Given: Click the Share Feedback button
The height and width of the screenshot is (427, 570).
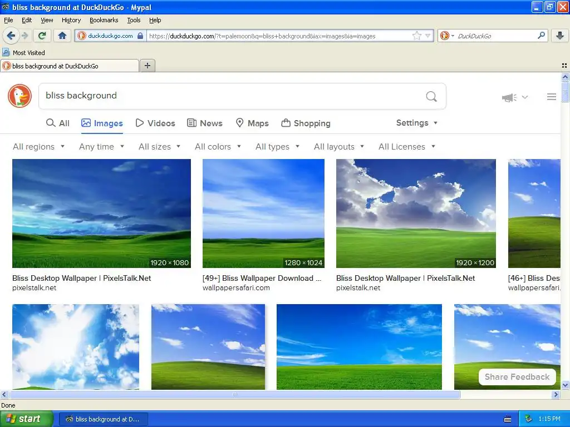Looking at the screenshot, I should (x=517, y=377).
